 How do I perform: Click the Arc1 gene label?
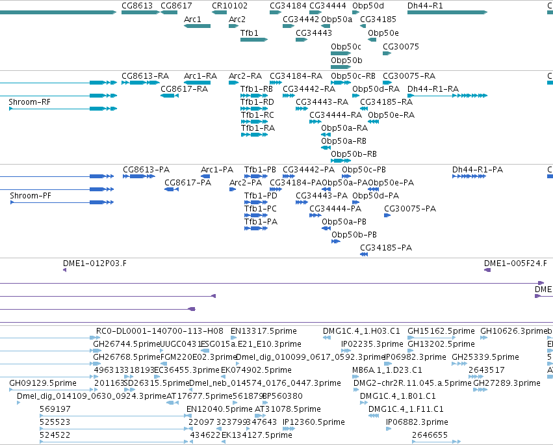(192, 19)
